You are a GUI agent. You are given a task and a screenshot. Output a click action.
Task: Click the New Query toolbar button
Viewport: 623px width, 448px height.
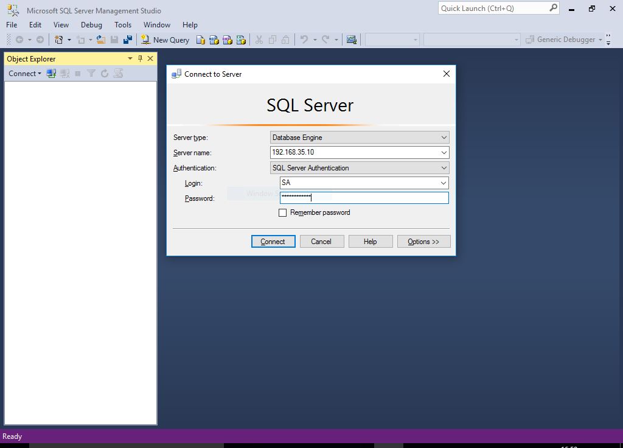(165, 40)
